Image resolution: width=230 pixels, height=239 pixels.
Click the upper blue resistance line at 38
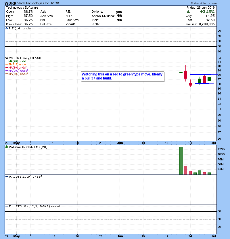pyautogui.click(x=204, y=74)
